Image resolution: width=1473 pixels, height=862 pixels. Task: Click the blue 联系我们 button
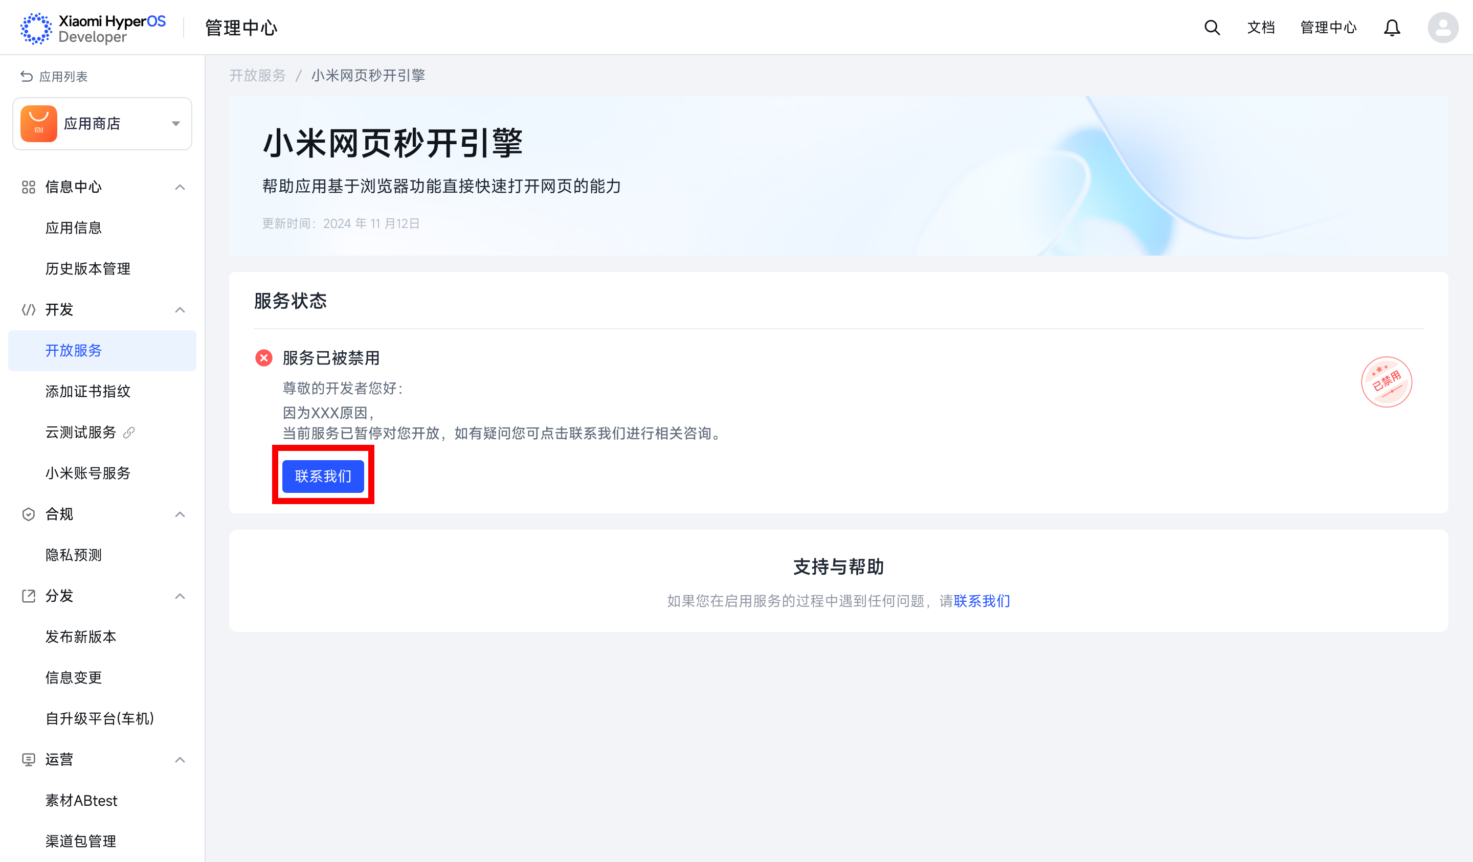(323, 477)
